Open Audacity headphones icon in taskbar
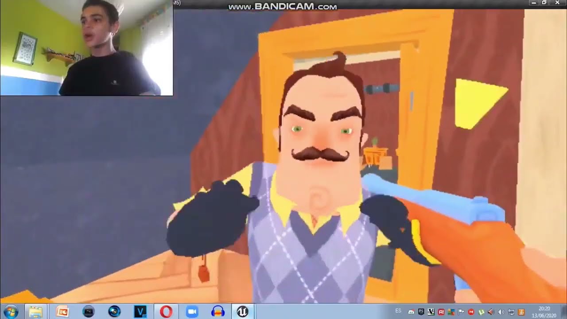The height and width of the screenshot is (319, 567). (x=217, y=311)
